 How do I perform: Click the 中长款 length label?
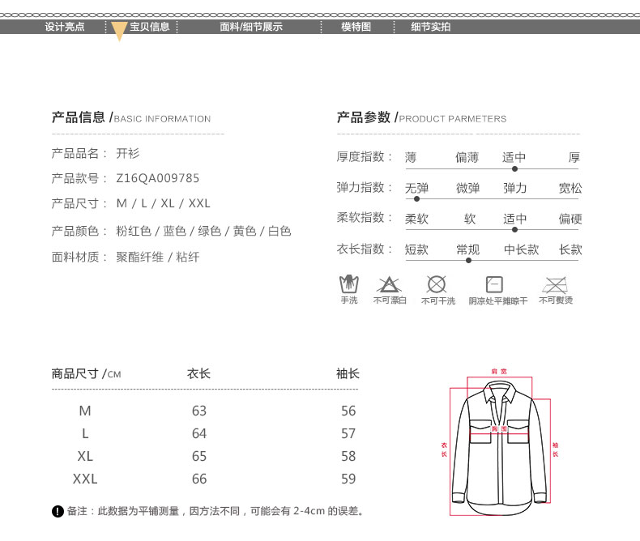pos(521,249)
